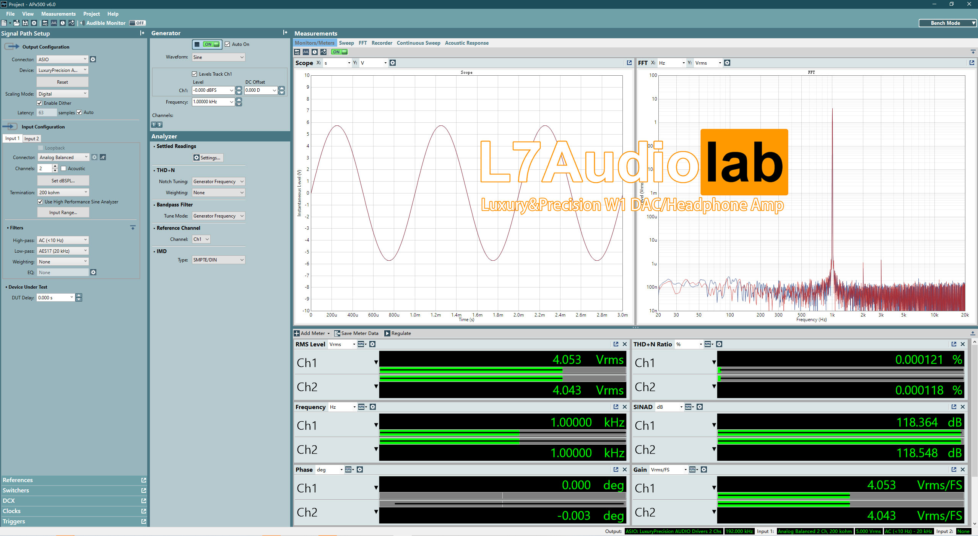Viewport: 978px width, 536px height.
Task: Click the signal path arrows icon in top toolbar
Action: coord(45,23)
